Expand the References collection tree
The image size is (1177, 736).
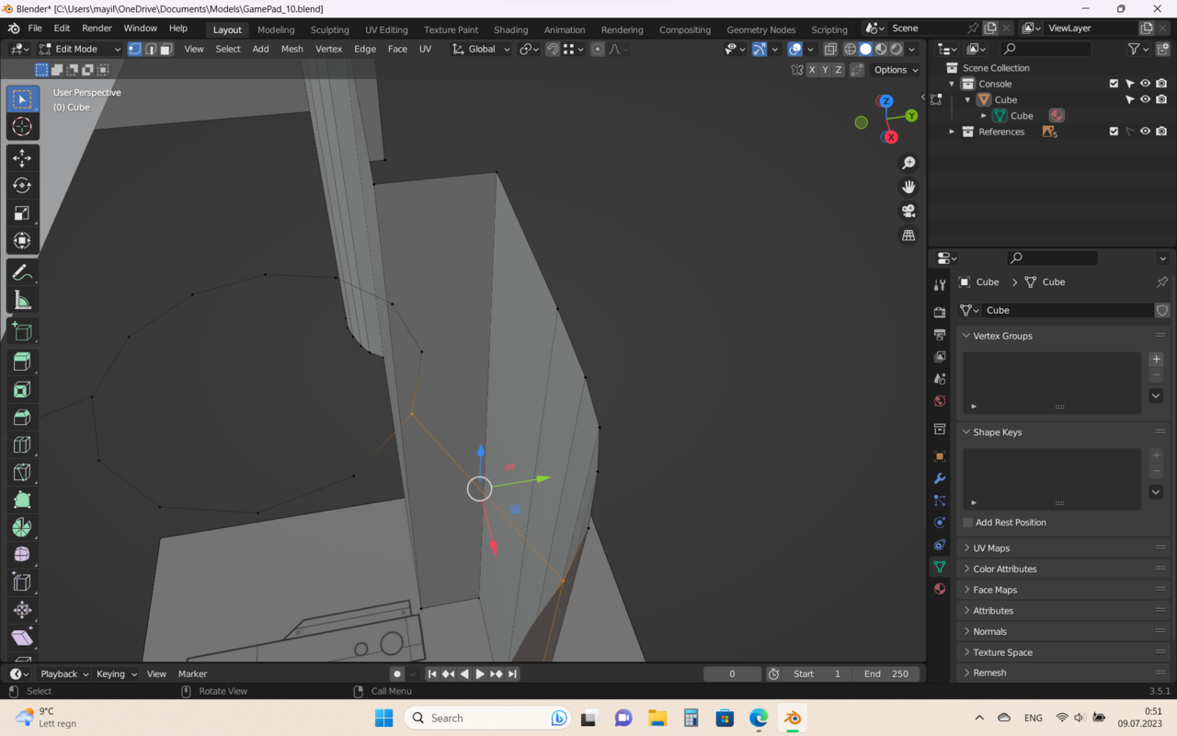[952, 132]
